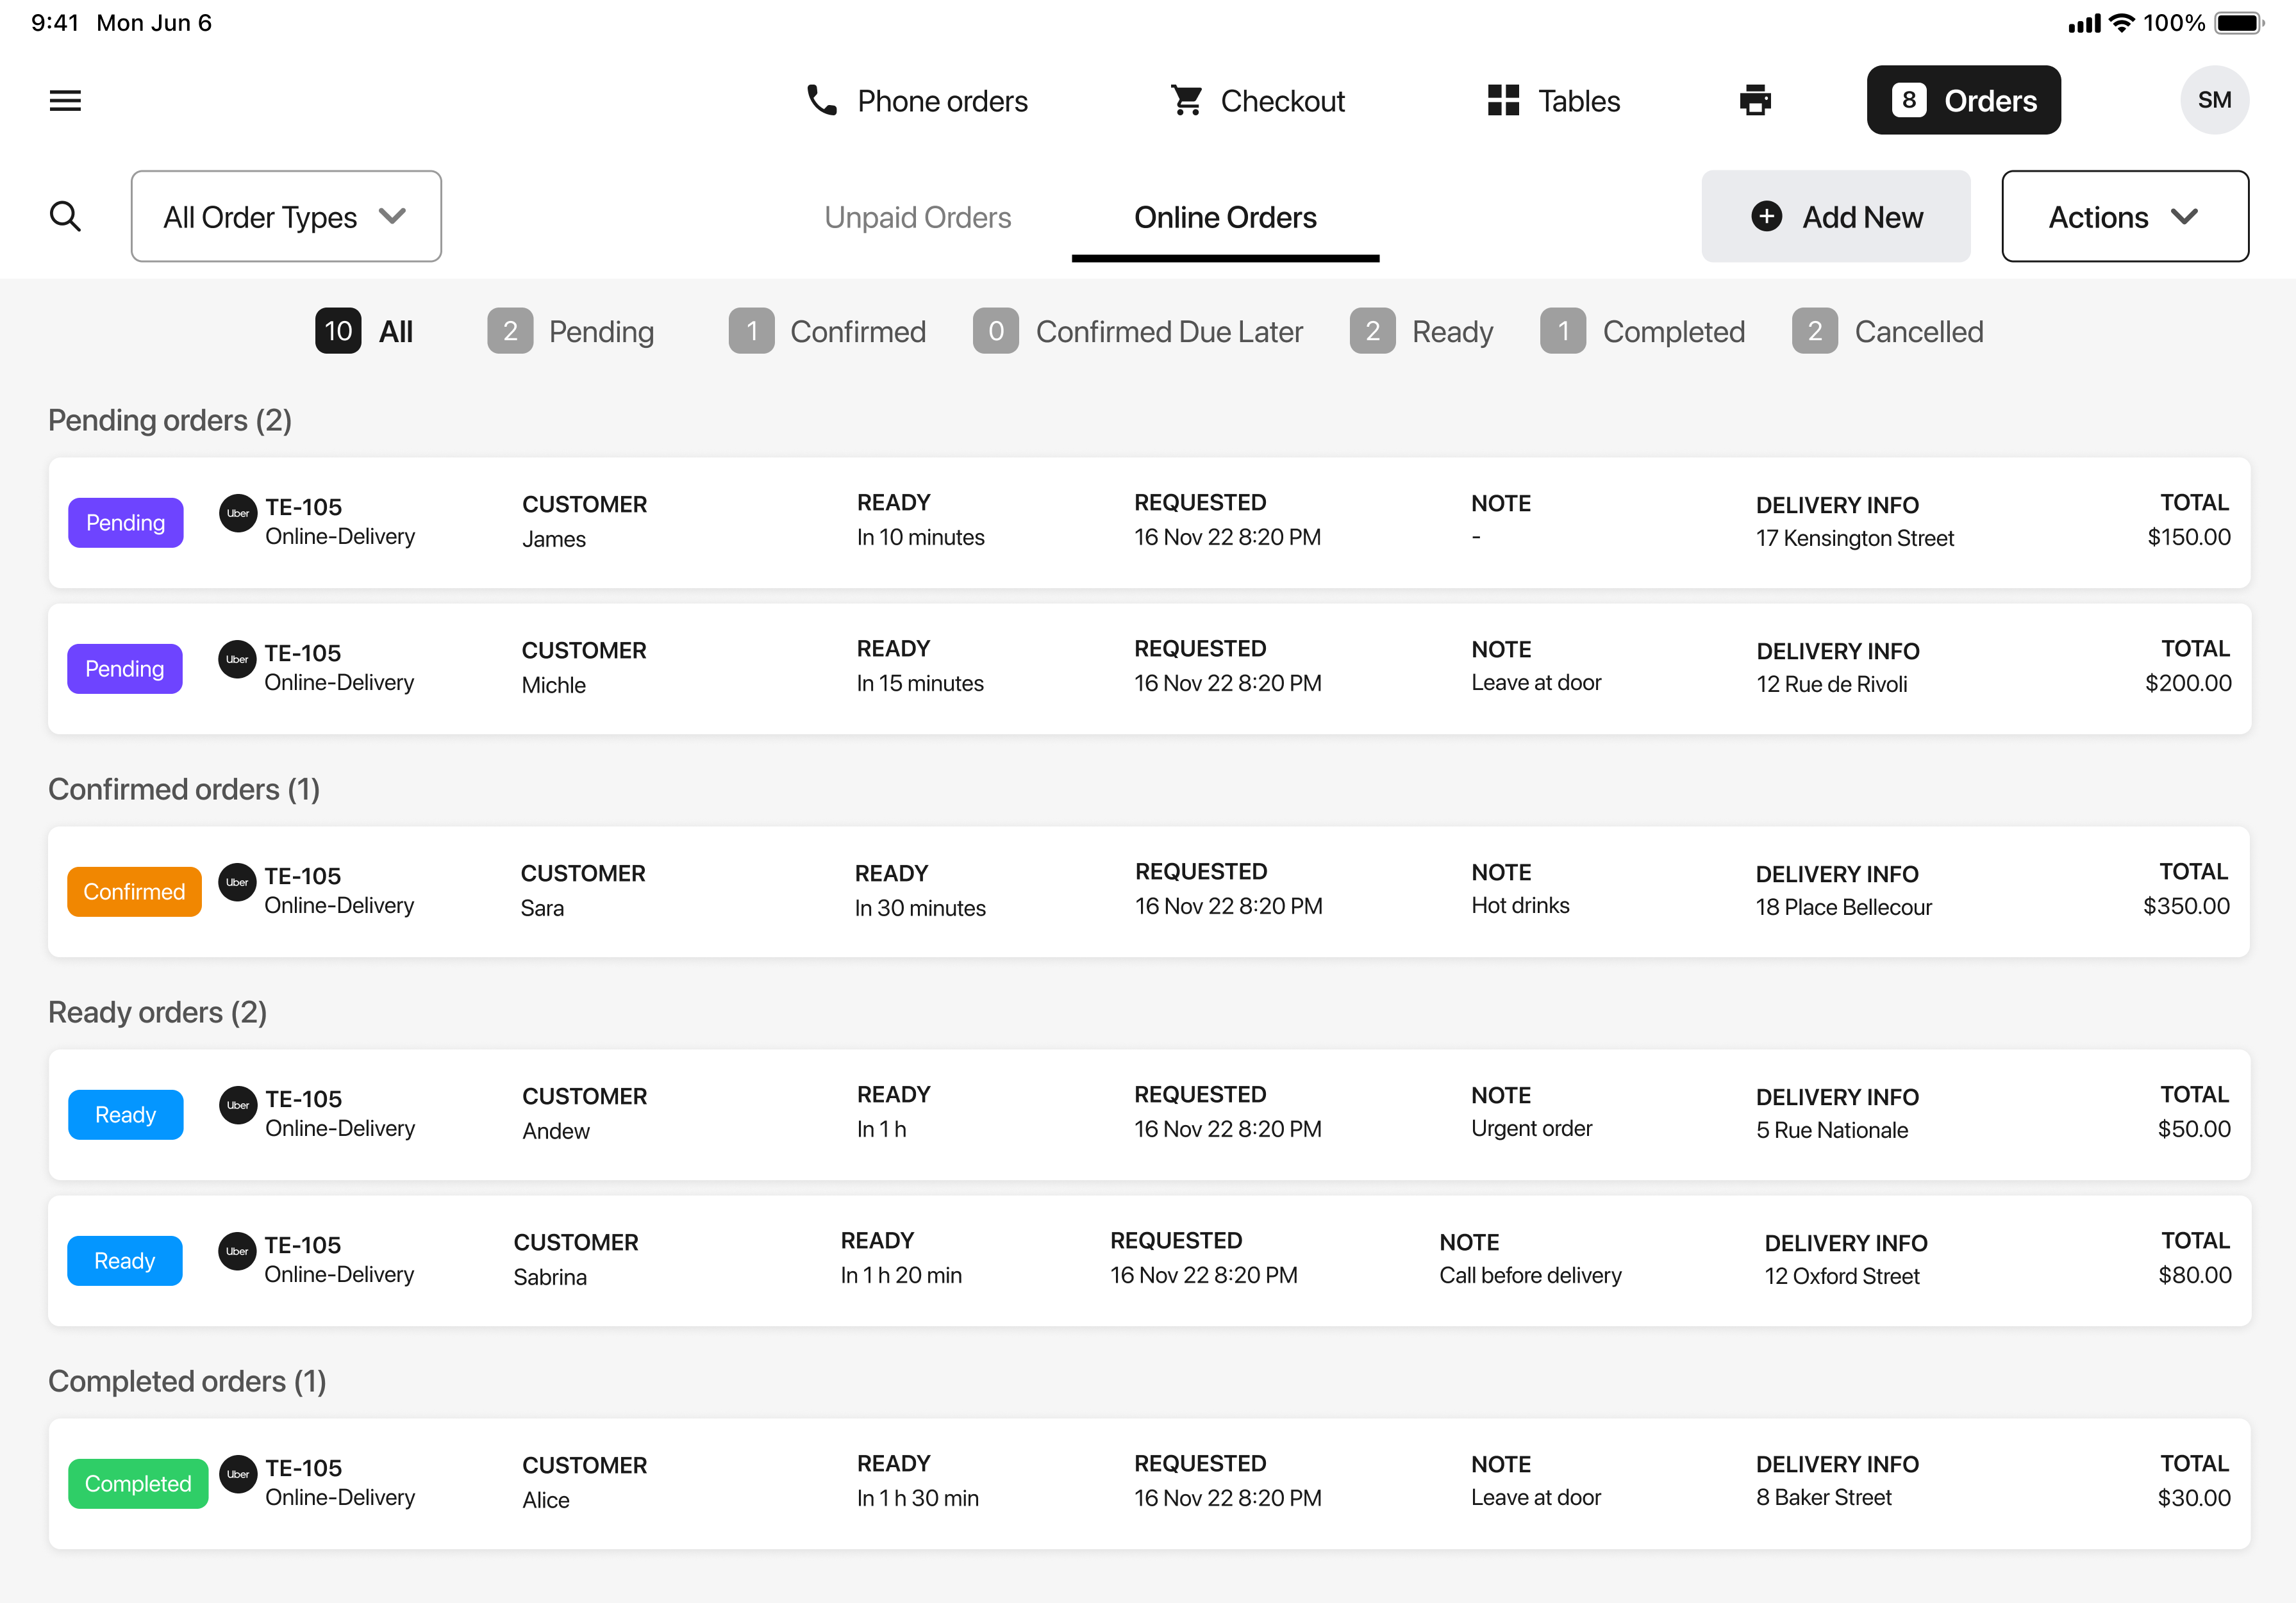Open the SM user avatar

(2214, 100)
